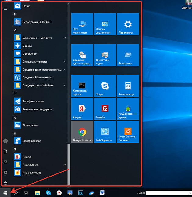Open the Этот компьютер tile

point(82,24)
